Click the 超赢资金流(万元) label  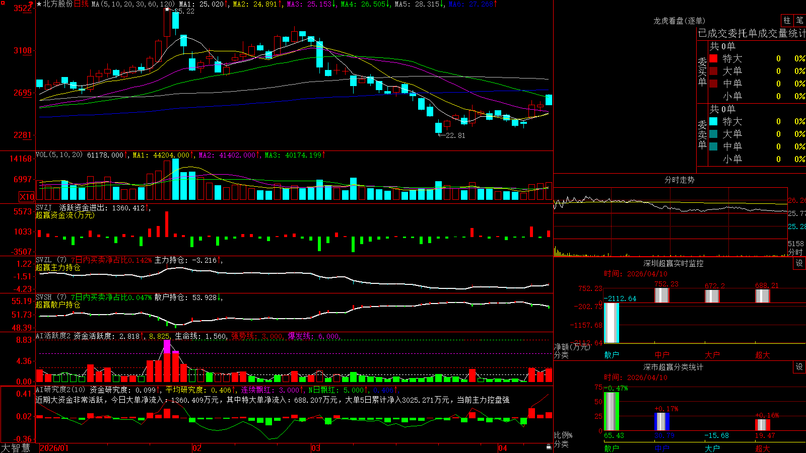pos(65,215)
